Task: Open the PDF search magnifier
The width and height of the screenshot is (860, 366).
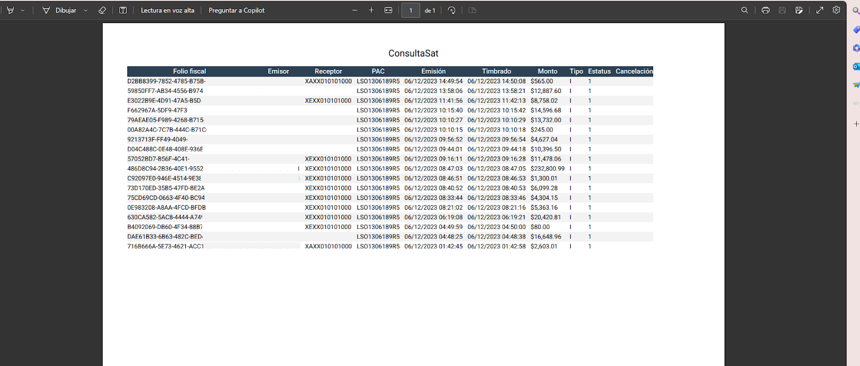Action: 744,10
